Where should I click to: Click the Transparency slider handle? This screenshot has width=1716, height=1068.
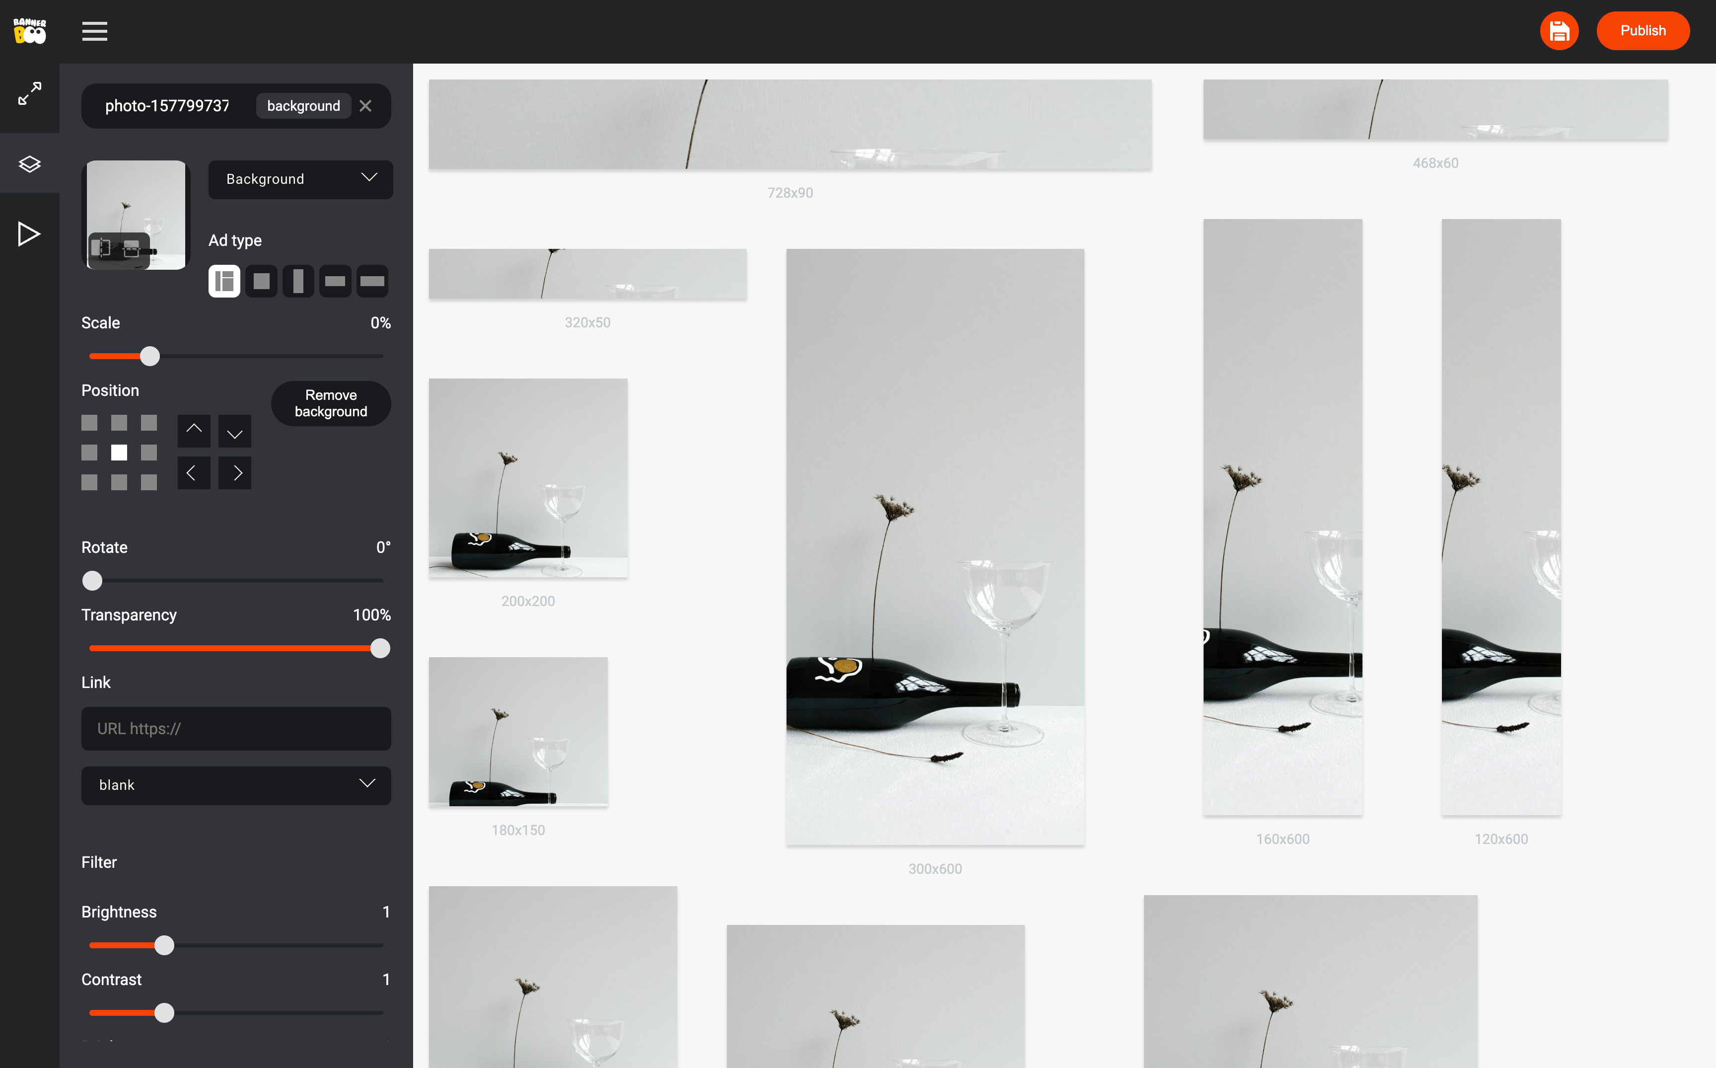(x=380, y=648)
